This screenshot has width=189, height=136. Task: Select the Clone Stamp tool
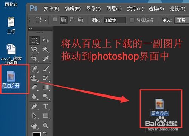34,78
